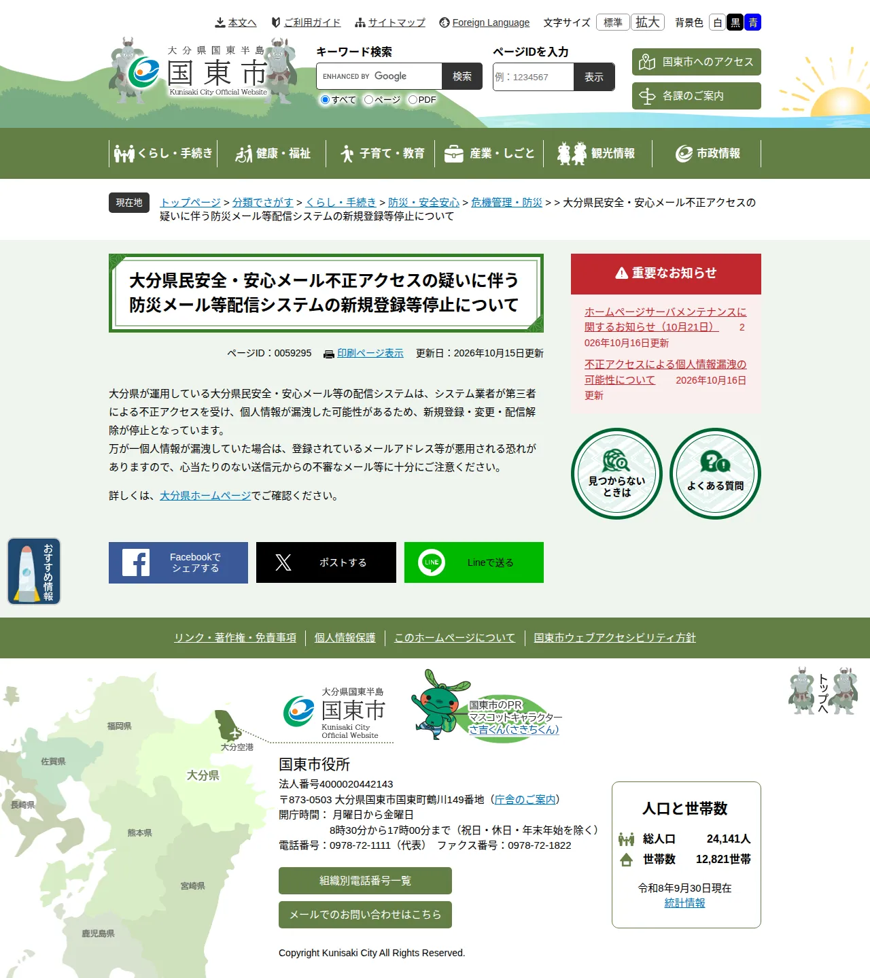Open the 見つからないときは circle icon

tap(616, 473)
